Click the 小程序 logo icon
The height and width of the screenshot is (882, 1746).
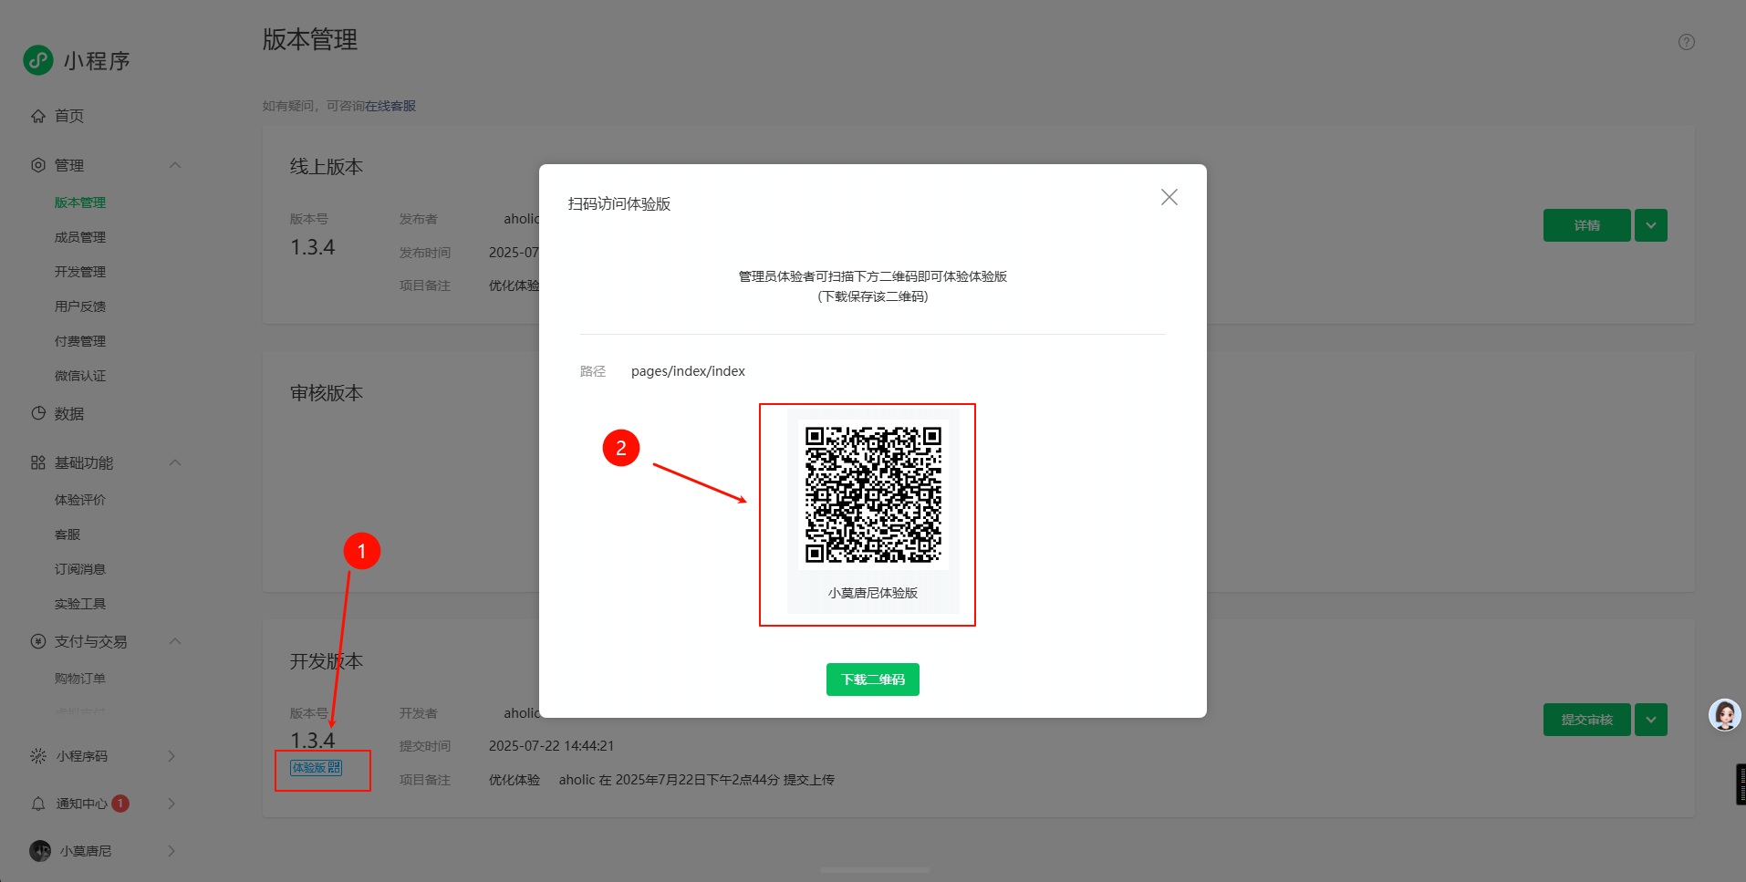[37, 60]
